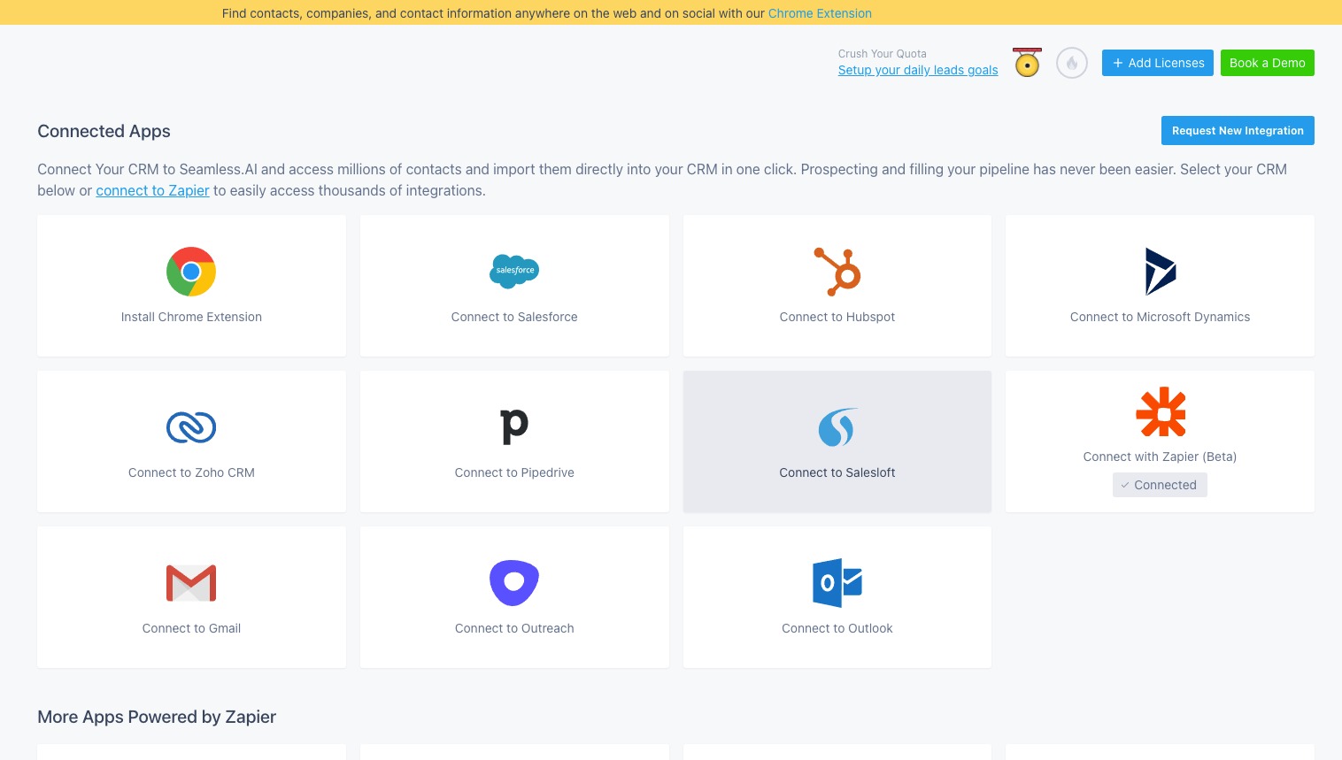Click the Google Chrome logo icon
Viewport: 1342px width, 760px height.
point(191,272)
